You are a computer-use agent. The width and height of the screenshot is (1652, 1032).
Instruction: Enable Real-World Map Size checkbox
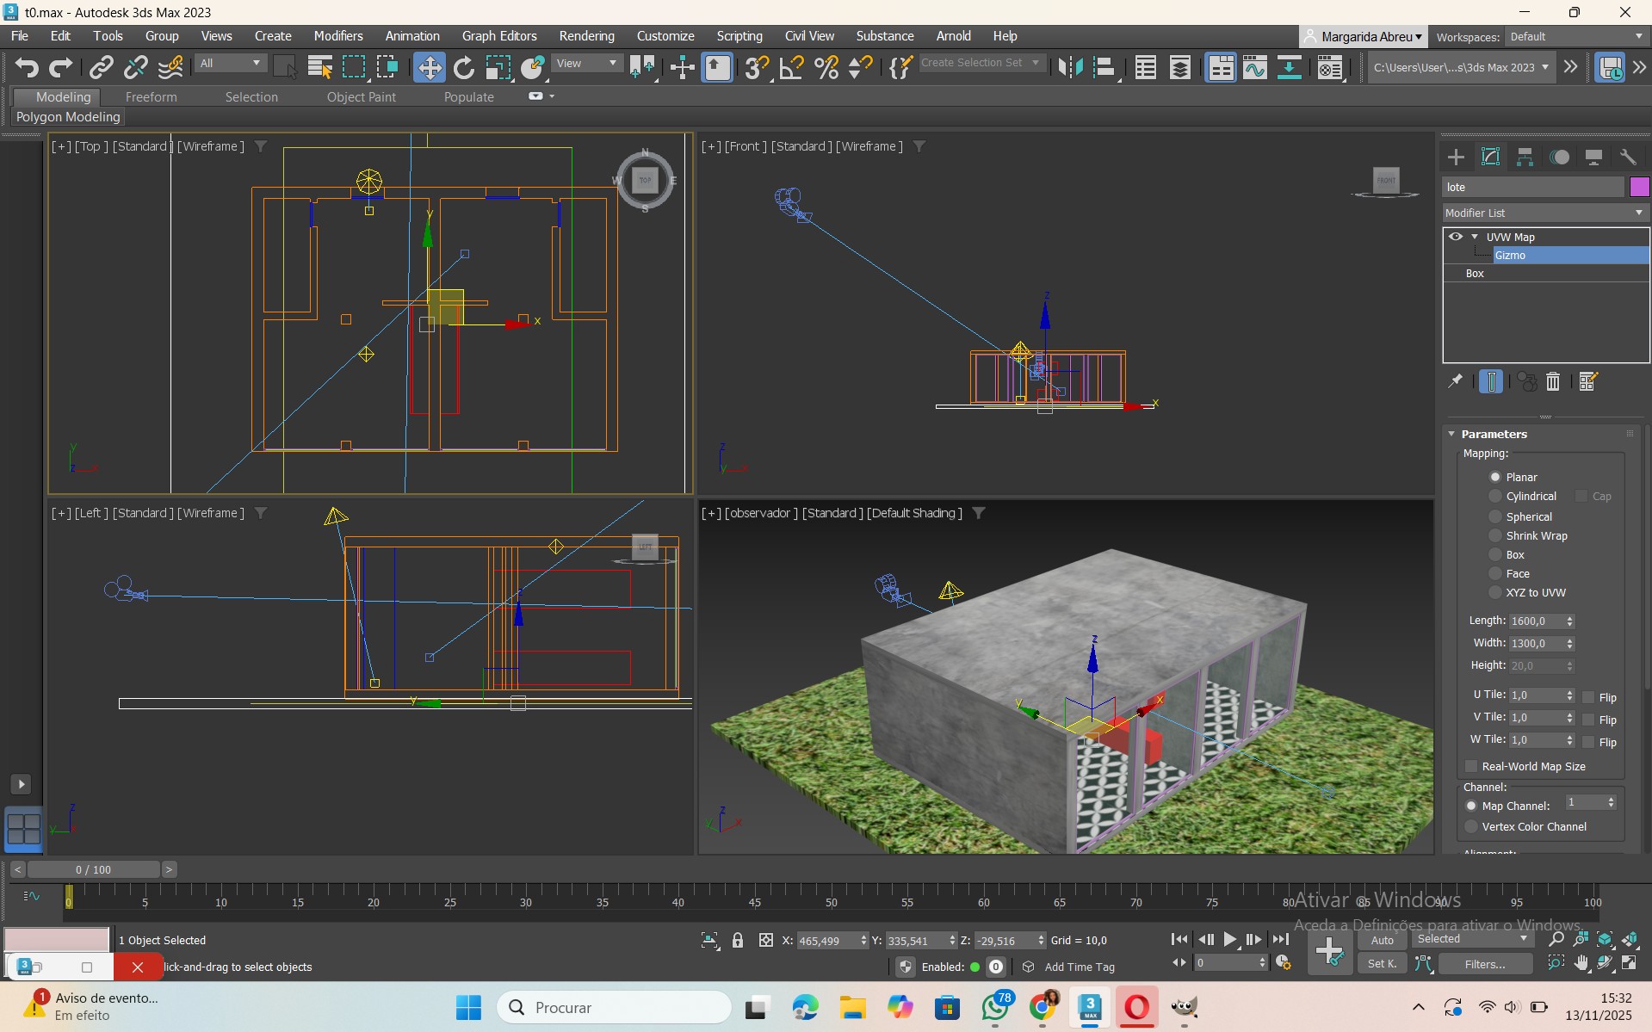click(1471, 767)
